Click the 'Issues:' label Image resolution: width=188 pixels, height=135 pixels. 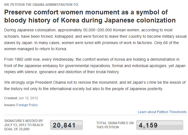10,105
